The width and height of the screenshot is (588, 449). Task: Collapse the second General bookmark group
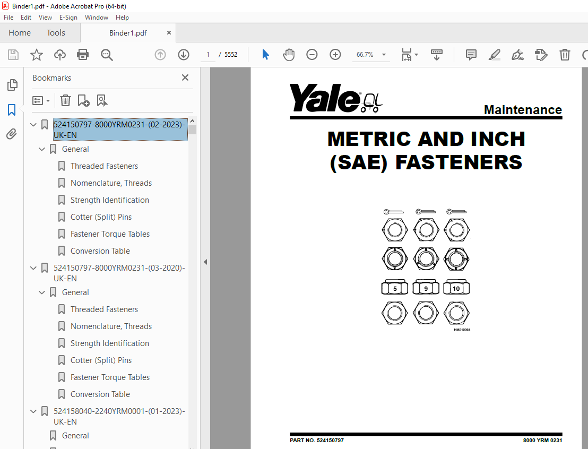pyautogui.click(x=41, y=292)
